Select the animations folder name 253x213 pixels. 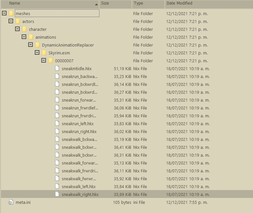click(46, 37)
